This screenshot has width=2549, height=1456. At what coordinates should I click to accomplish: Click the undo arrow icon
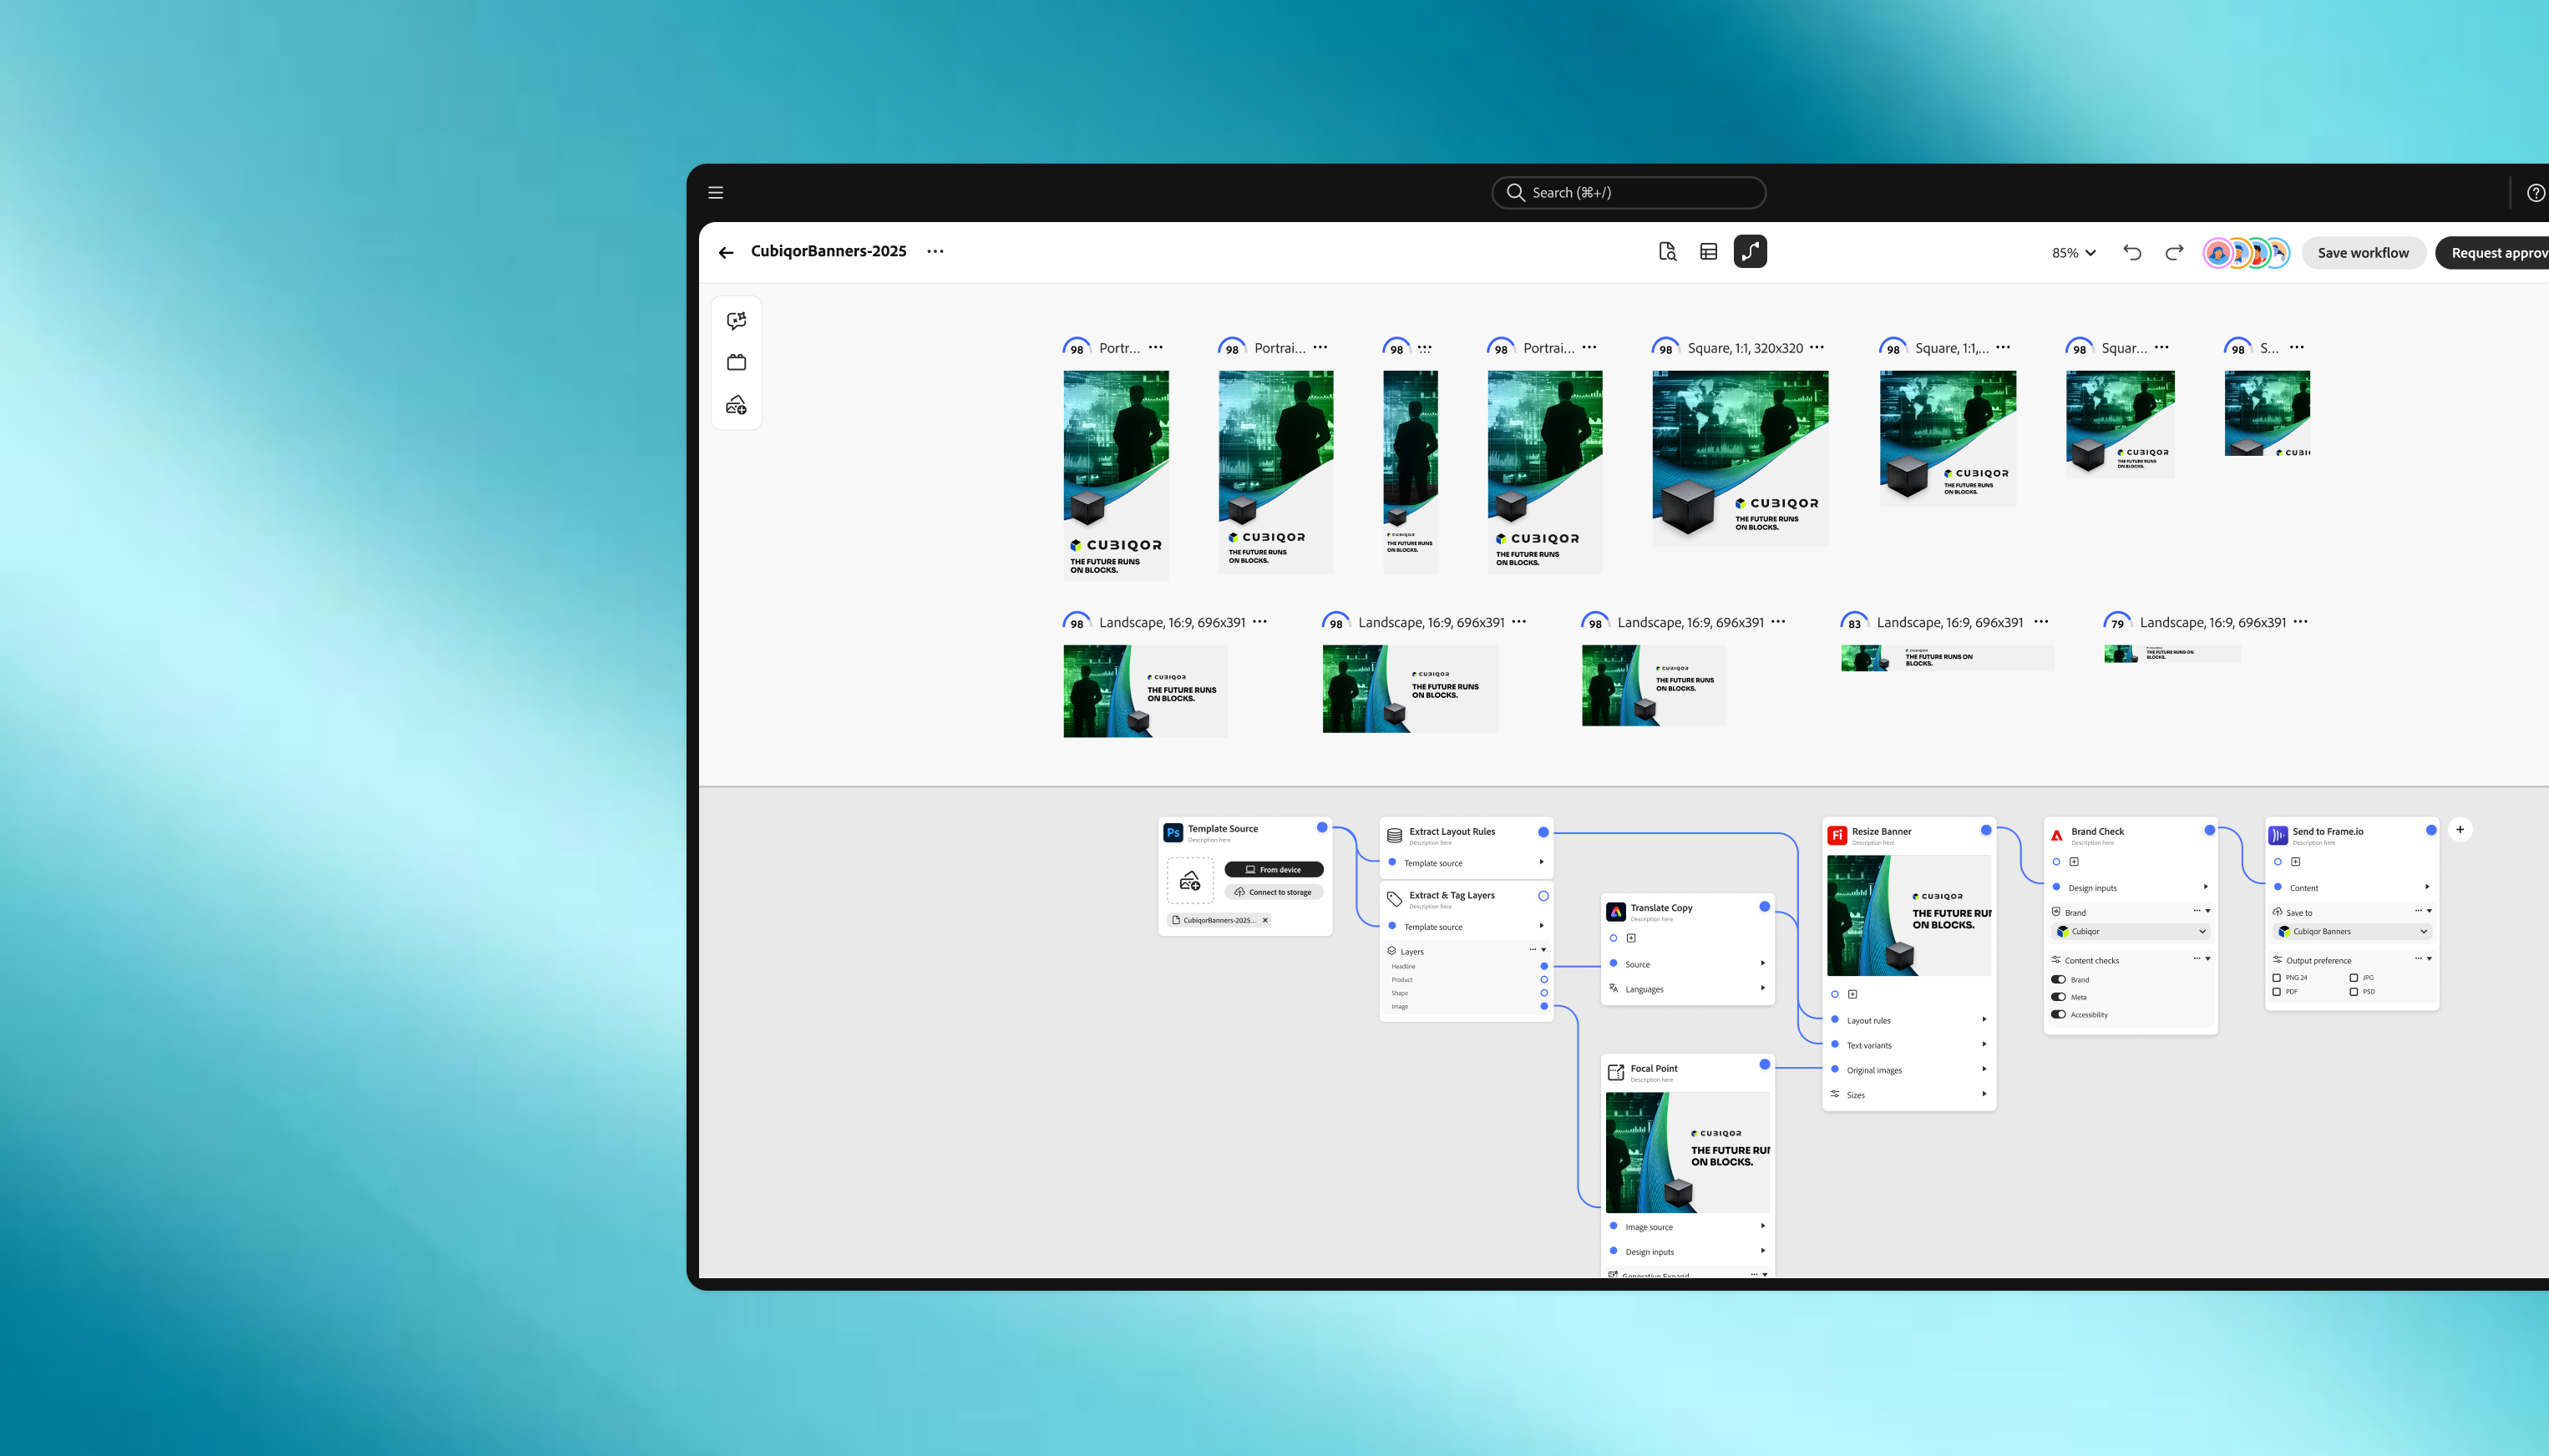pyautogui.click(x=2132, y=253)
